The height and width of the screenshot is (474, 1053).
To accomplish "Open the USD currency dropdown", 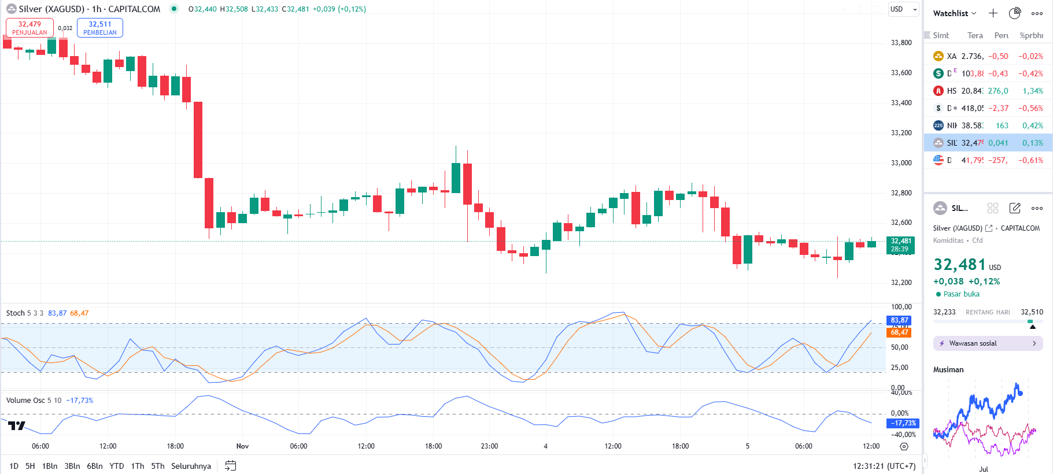I will (903, 9).
